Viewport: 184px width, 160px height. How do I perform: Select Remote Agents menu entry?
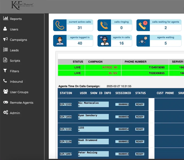[22, 103]
